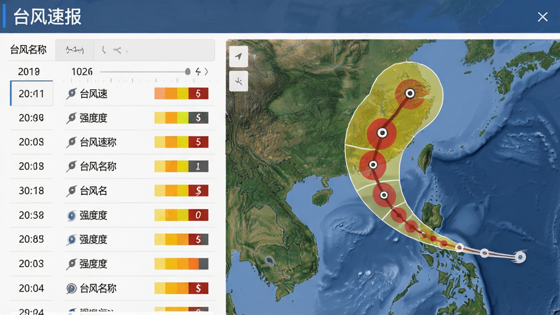560x315 pixels.
Task: Click the typhoon swirl marker at the track's start
Action: (520, 257)
